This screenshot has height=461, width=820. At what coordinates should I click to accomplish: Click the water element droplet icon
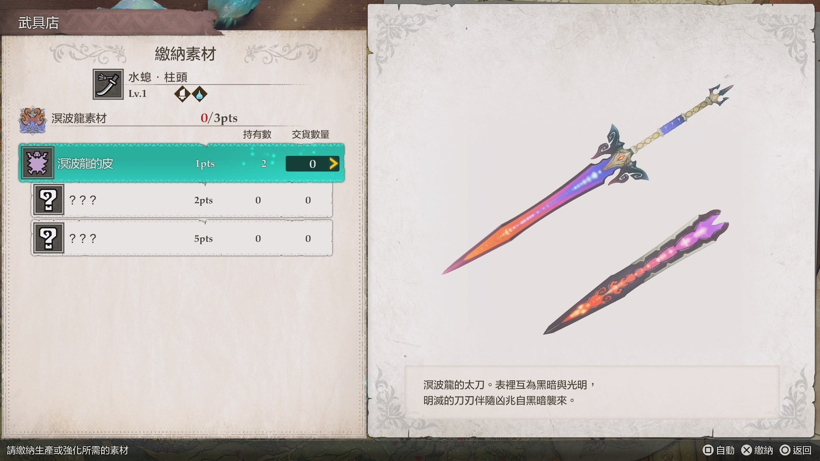(x=199, y=94)
